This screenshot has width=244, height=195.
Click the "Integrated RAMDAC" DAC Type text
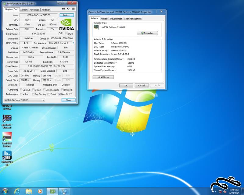pos(120,47)
